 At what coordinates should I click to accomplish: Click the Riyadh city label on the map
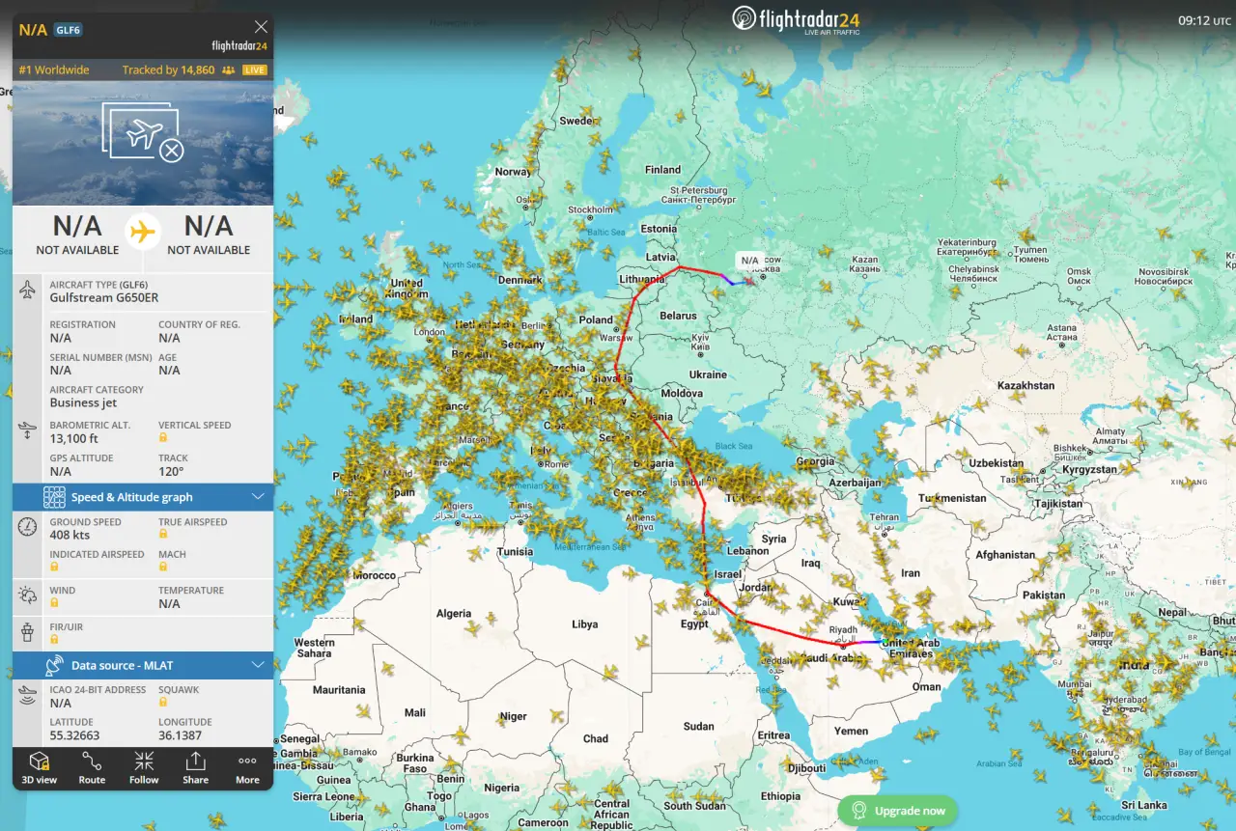point(843,630)
